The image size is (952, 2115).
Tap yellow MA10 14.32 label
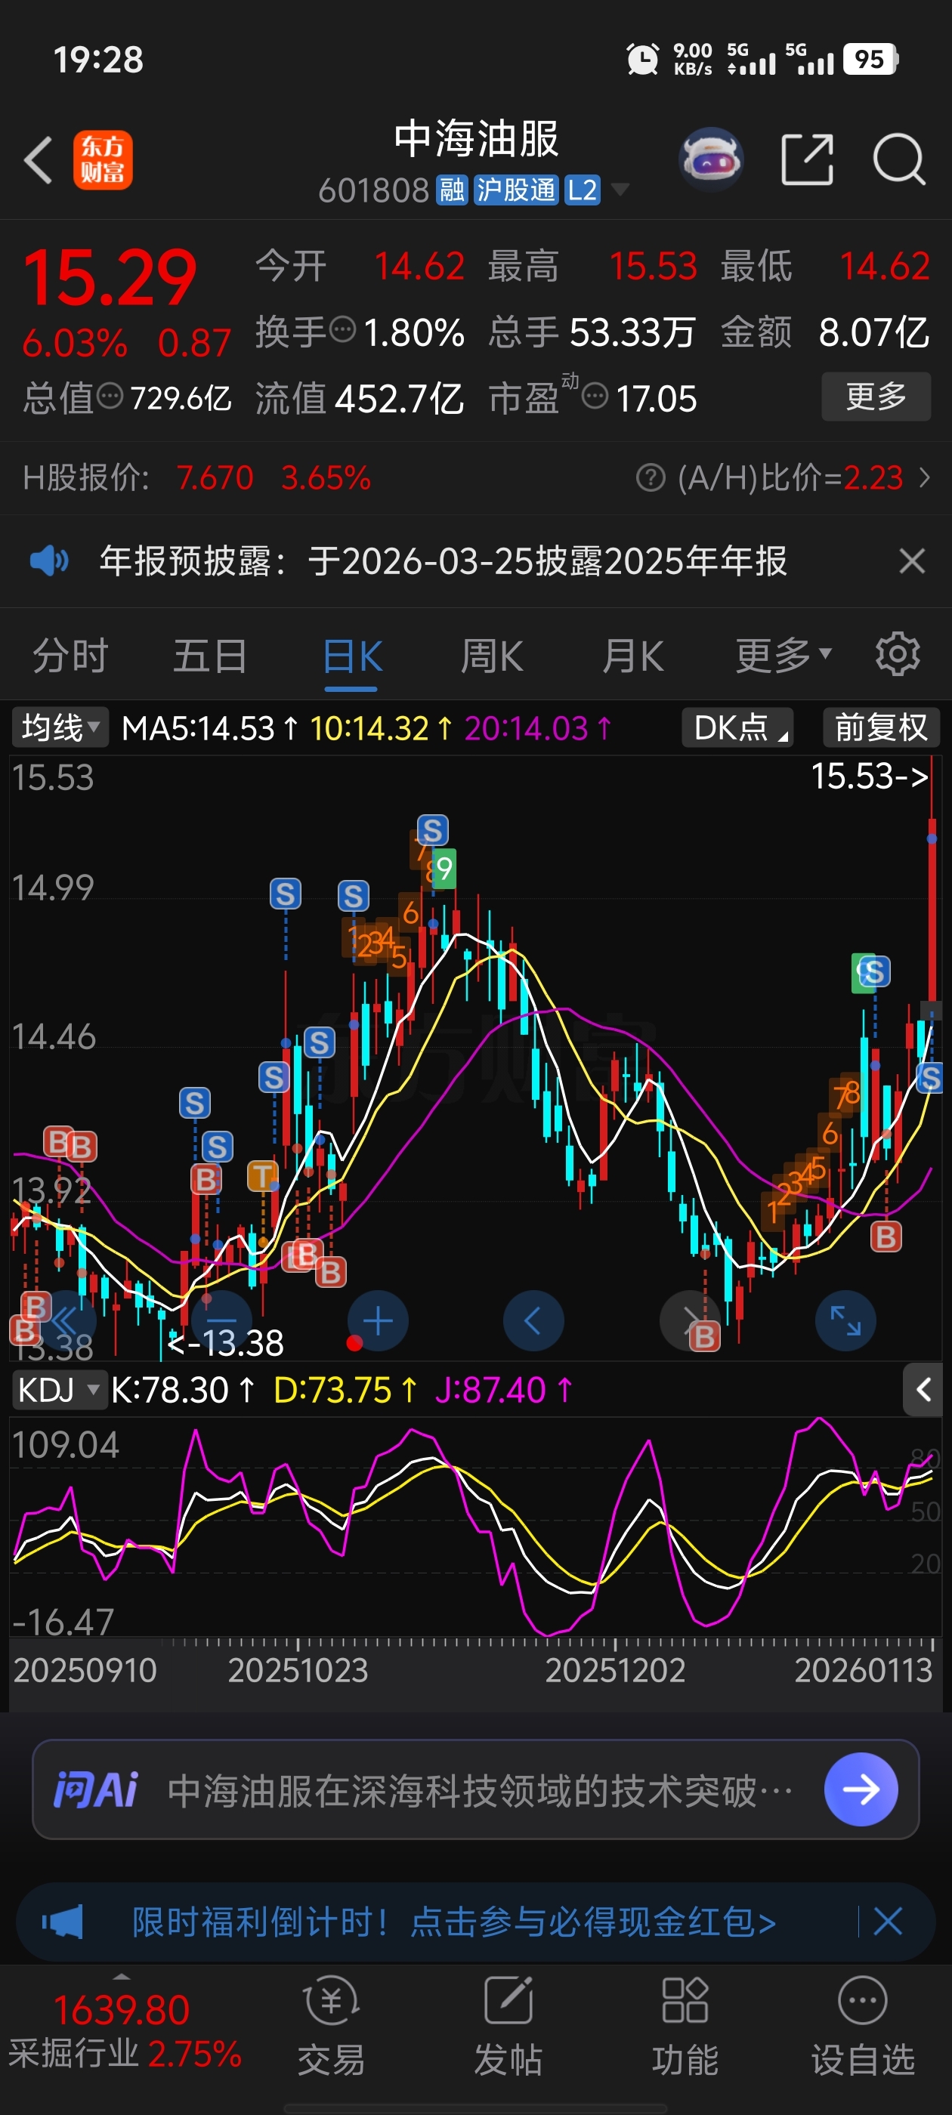point(381,728)
